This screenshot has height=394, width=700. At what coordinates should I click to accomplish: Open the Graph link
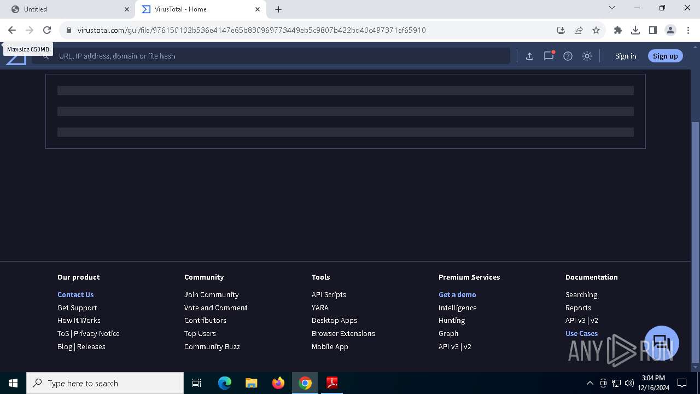(448, 333)
